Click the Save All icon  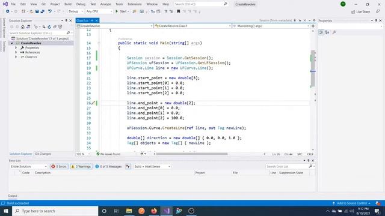(x=43, y=11)
